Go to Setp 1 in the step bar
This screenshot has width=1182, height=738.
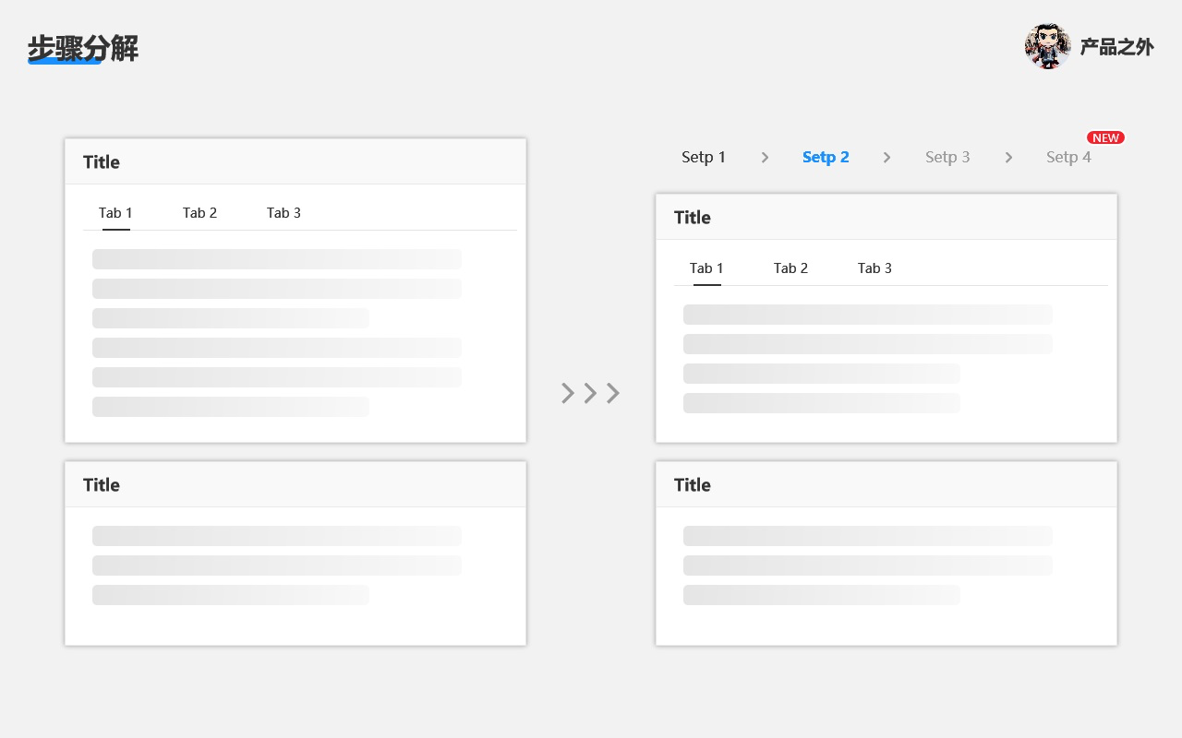point(704,158)
